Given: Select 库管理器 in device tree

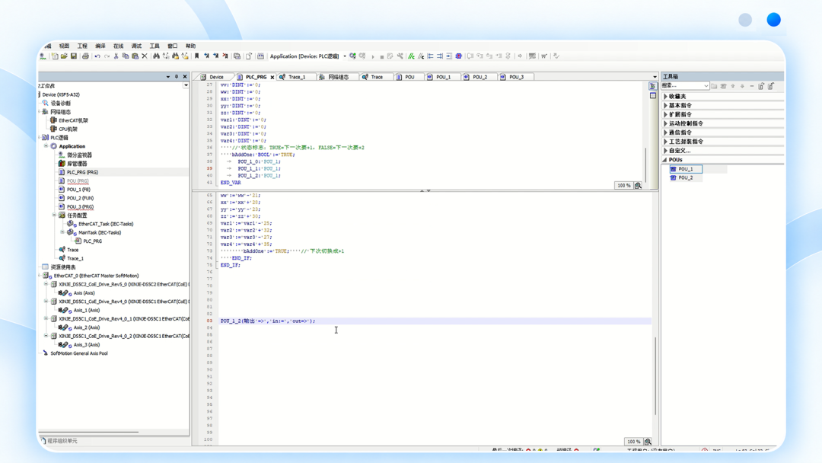Looking at the screenshot, I should 77,164.
